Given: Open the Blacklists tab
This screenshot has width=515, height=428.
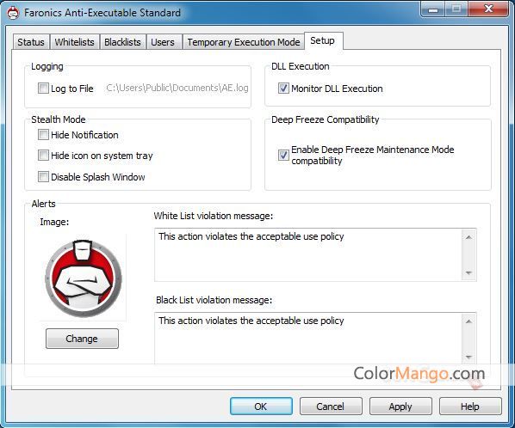Looking at the screenshot, I should point(122,42).
